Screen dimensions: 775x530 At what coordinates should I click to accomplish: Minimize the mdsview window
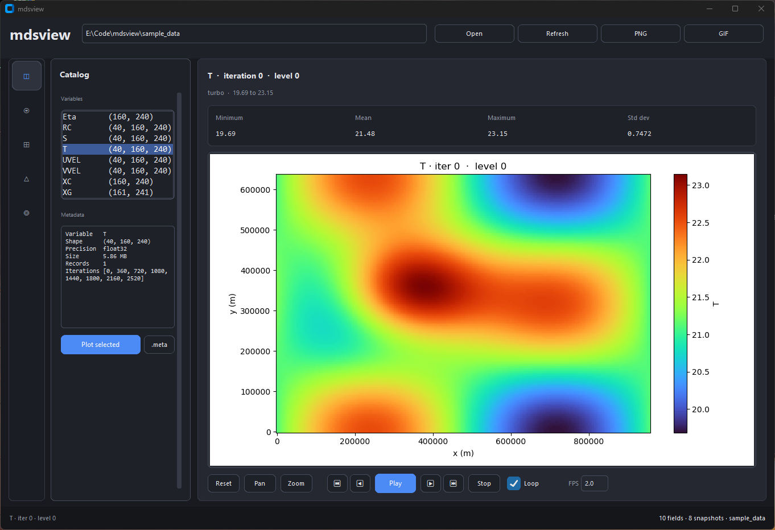pos(710,9)
